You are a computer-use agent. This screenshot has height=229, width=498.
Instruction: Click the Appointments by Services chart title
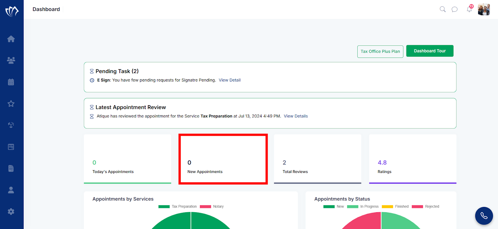coord(123,199)
